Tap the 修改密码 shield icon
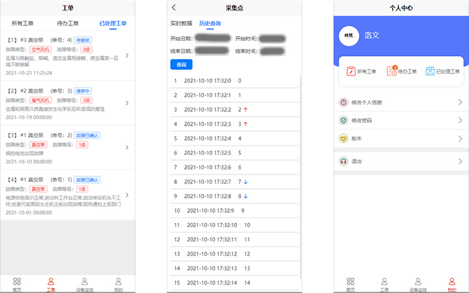Image resolution: width=469 pixels, height=293 pixels. tap(343, 120)
